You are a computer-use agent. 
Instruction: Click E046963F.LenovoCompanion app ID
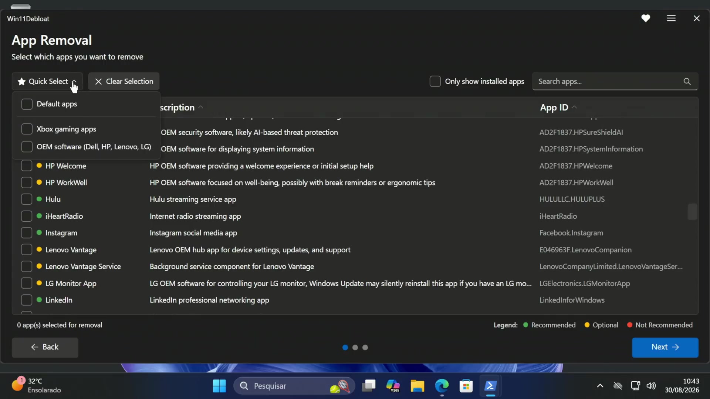pos(585,250)
